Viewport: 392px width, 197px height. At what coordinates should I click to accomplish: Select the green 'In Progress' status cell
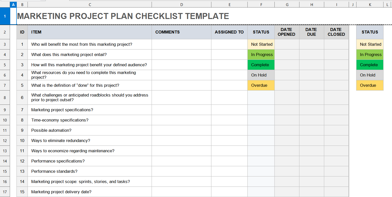pyautogui.click(x=261, y=54)
